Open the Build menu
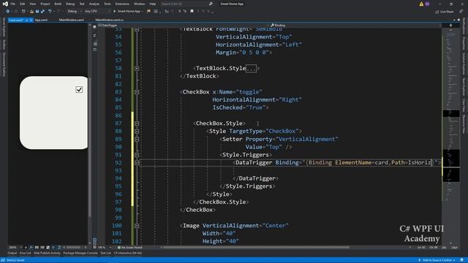 pyautogui.click(x=58, y=4)
